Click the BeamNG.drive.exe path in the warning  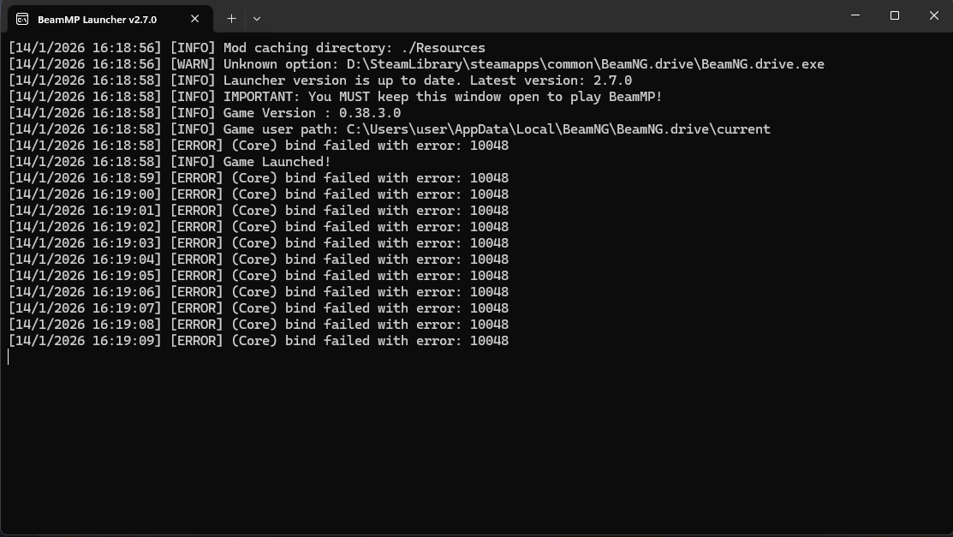pos(585,64)
